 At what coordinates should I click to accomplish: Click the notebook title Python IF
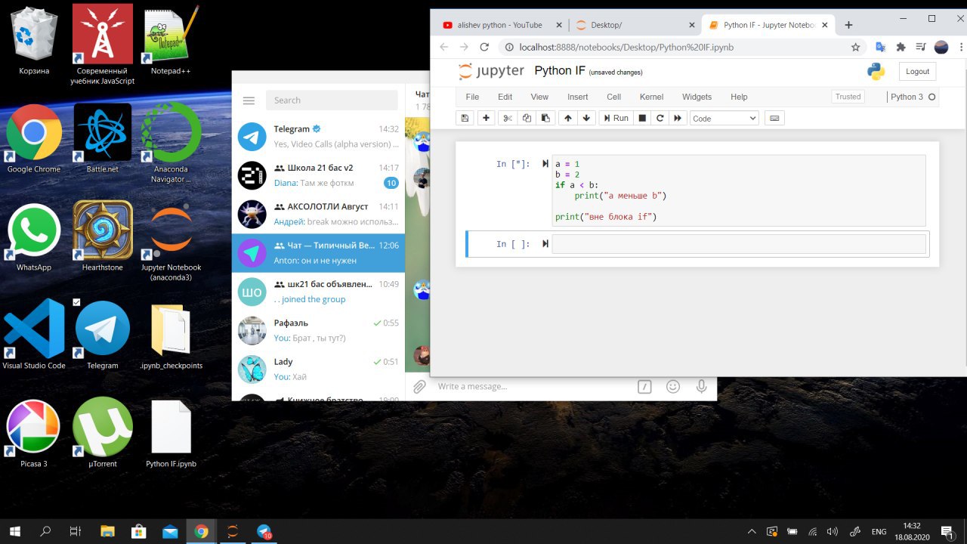point(560,71)
